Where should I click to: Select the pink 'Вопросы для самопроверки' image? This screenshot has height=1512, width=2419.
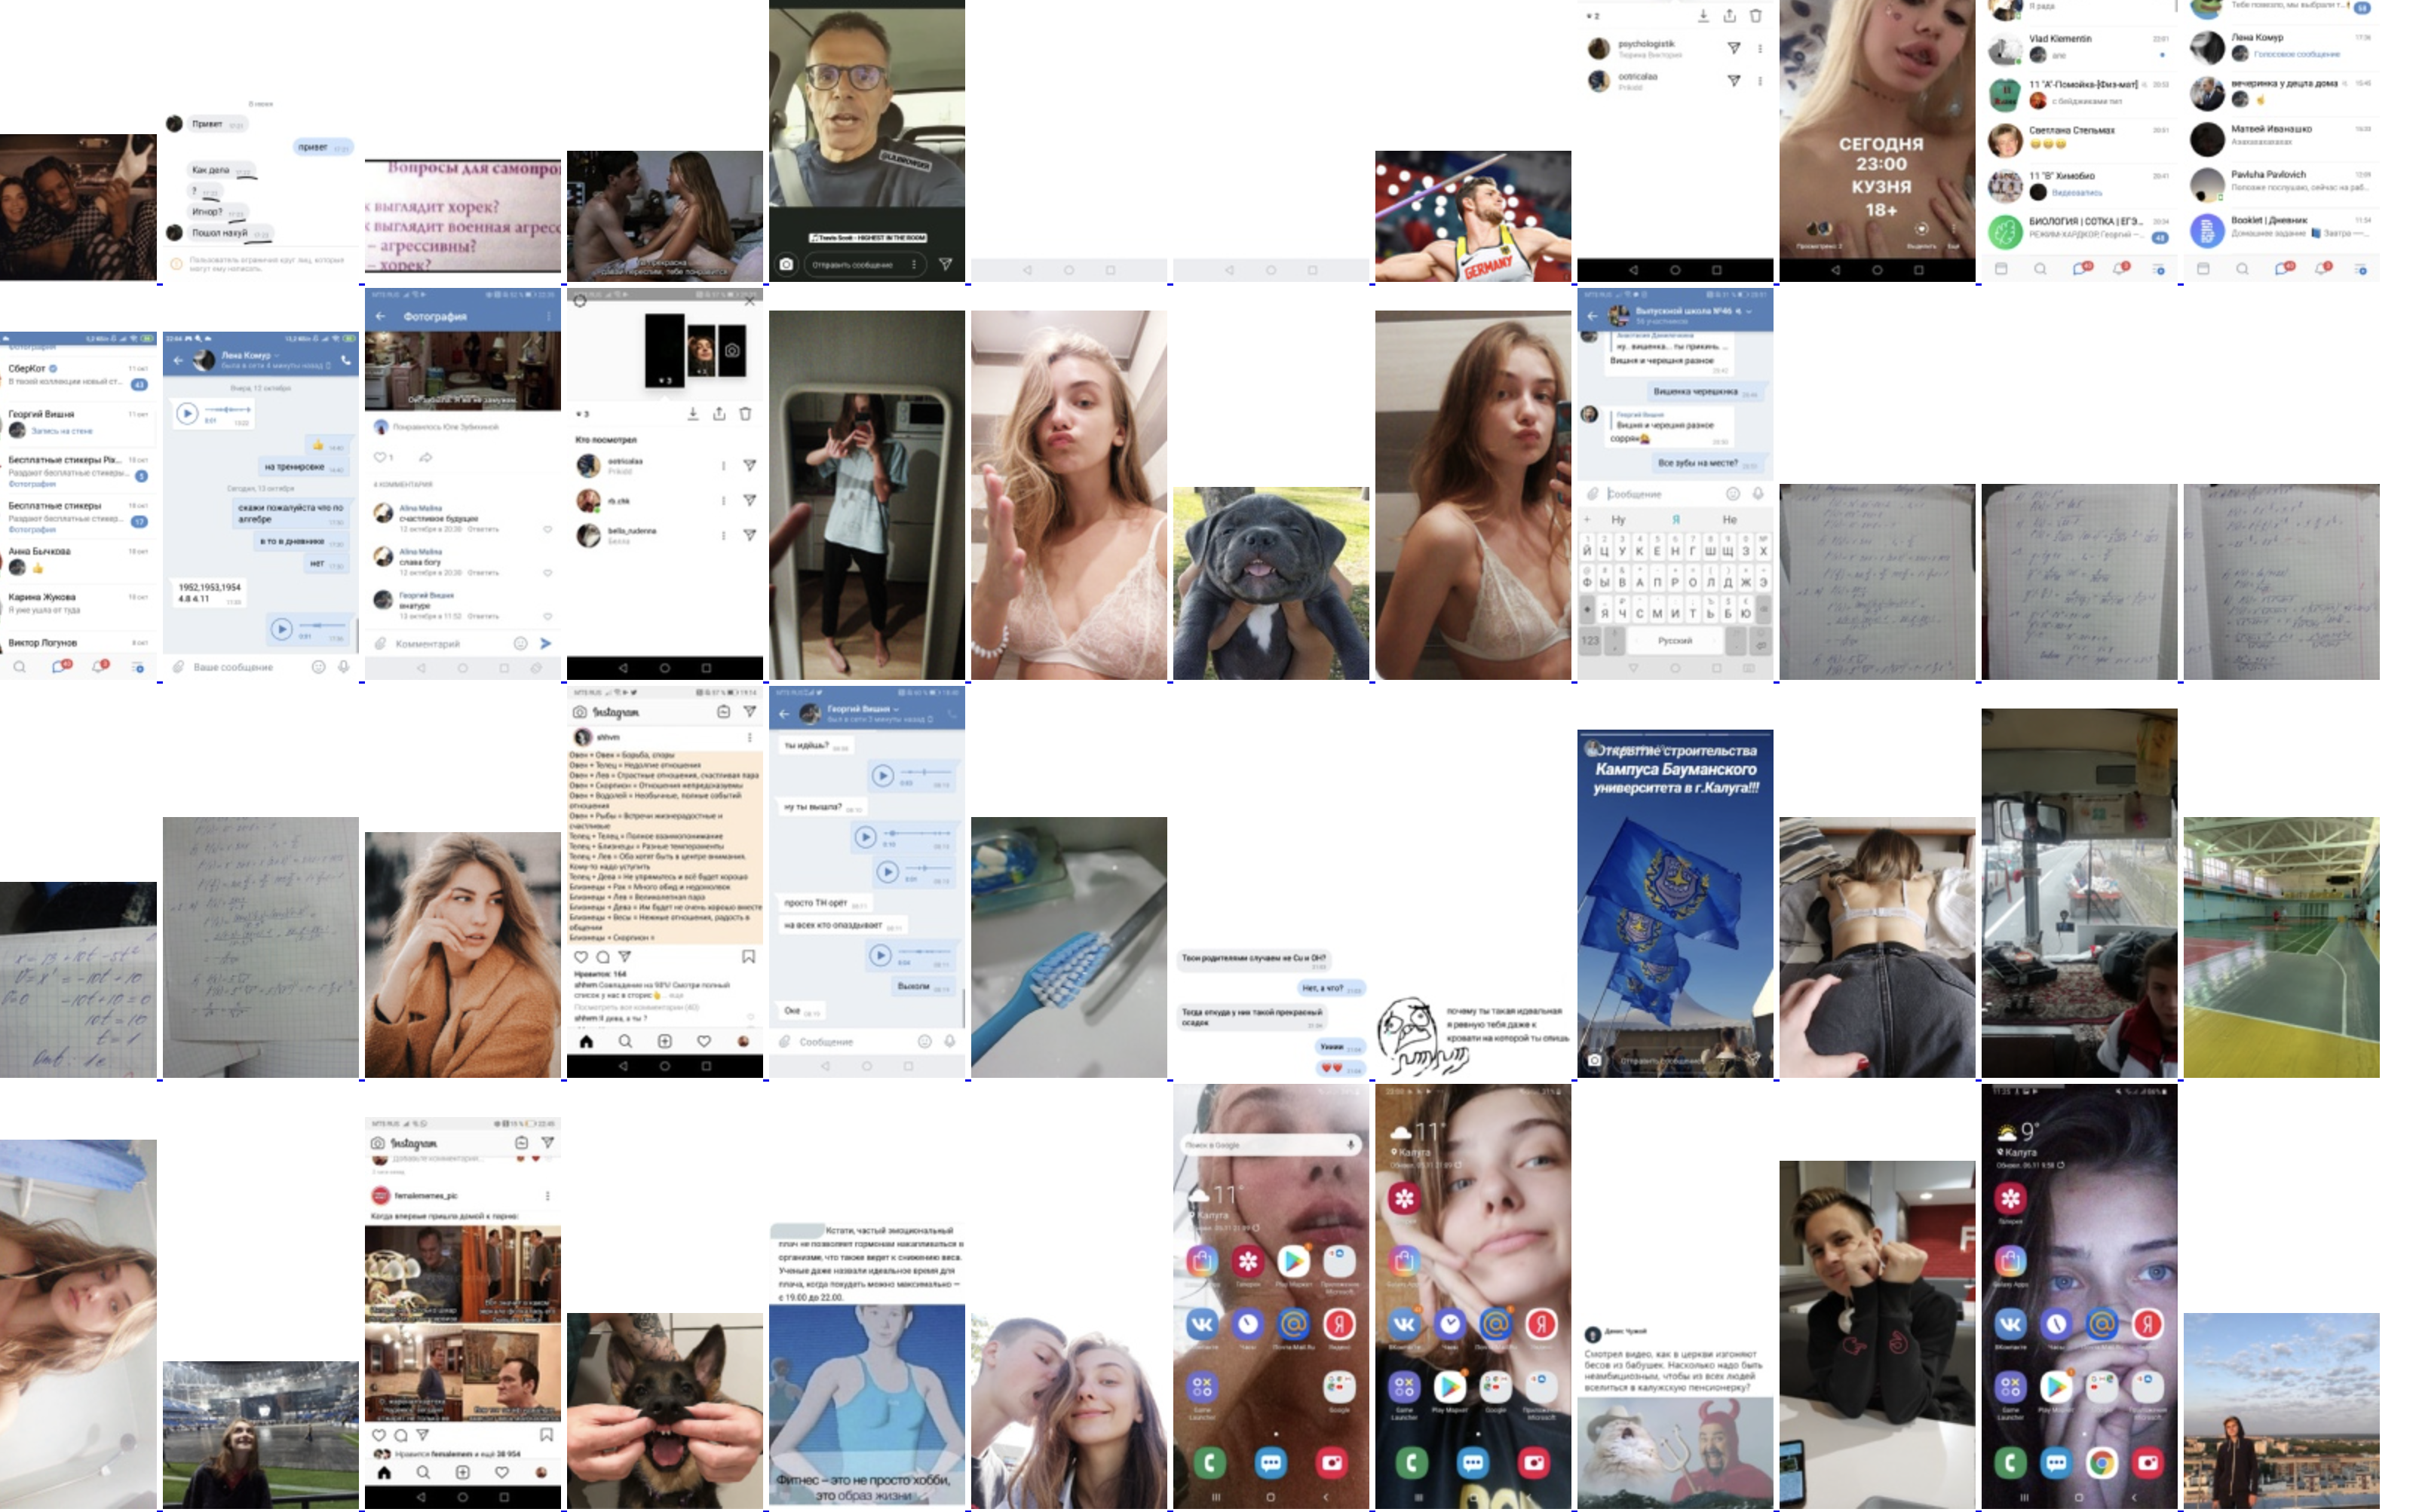pos(462,215)
